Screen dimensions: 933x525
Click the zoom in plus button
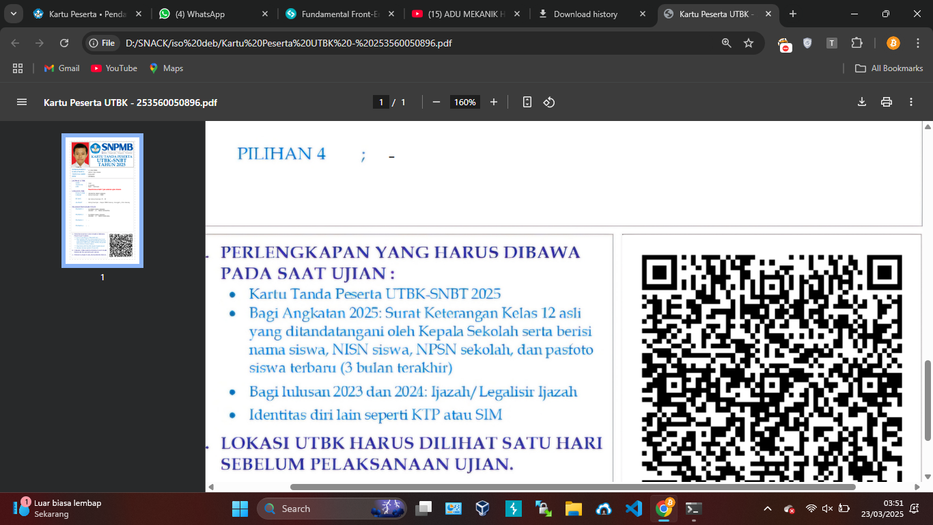click(494, 102)
